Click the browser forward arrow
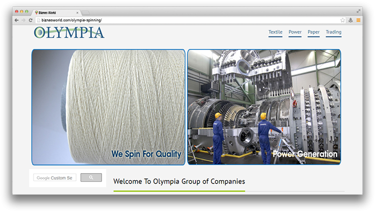375x212 pixels. tap(23, 20)
